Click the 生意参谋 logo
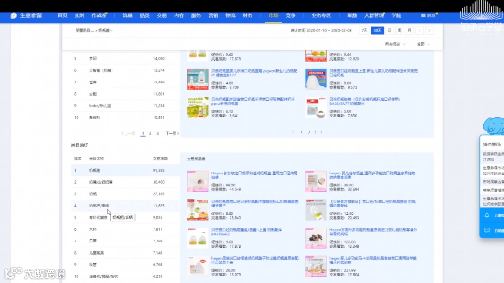This screenshot has width=504, height=283. click(26, 15)
